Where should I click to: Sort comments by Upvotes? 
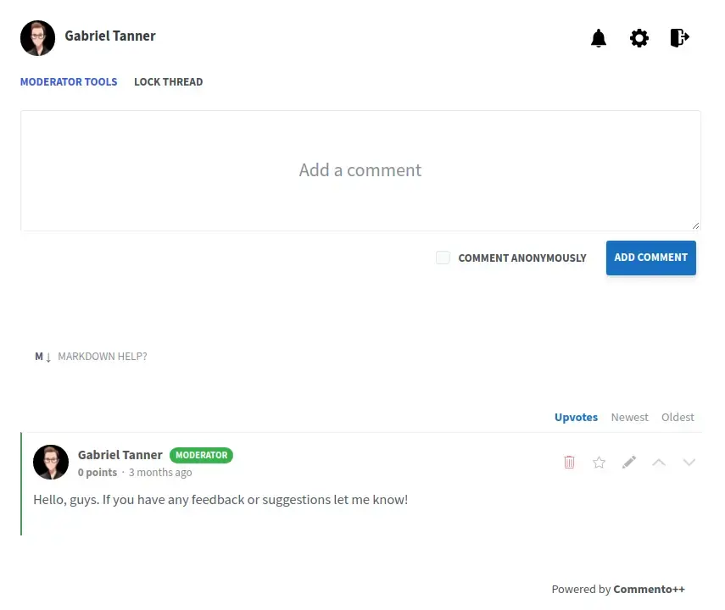pos(576,417)
